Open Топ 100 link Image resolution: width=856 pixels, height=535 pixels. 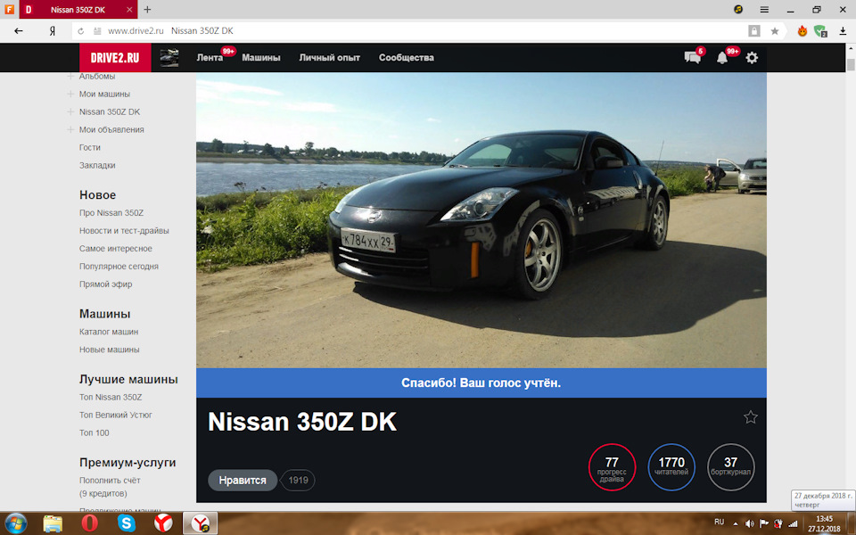click(94, 433)
